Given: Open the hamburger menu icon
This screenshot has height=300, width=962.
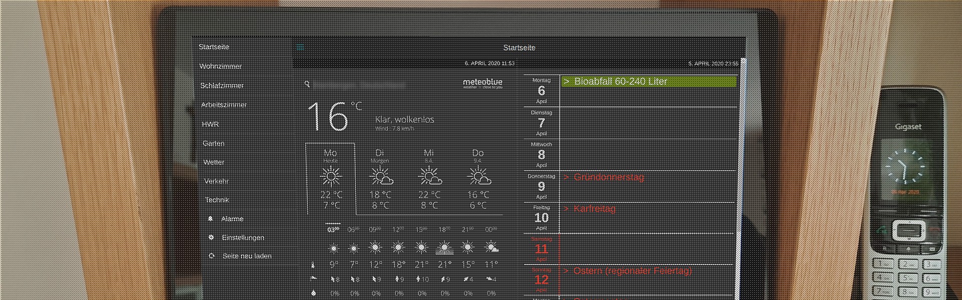Looking at the screenshot, I should [300, 47].
